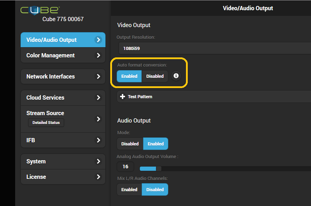
Task: Enable Mix L/R Audio Channels
Action: click(129, 189)
